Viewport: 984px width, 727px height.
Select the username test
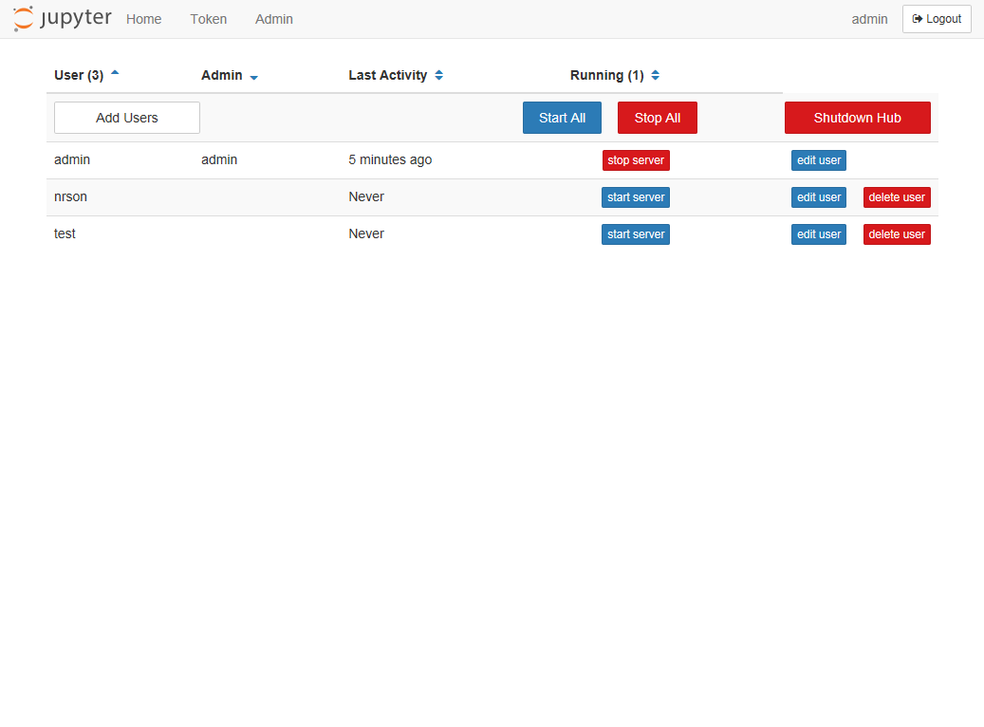[65, 233]
